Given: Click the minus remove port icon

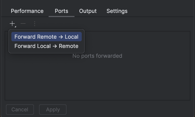Looking at the screenshot, I should click(23, 23).
